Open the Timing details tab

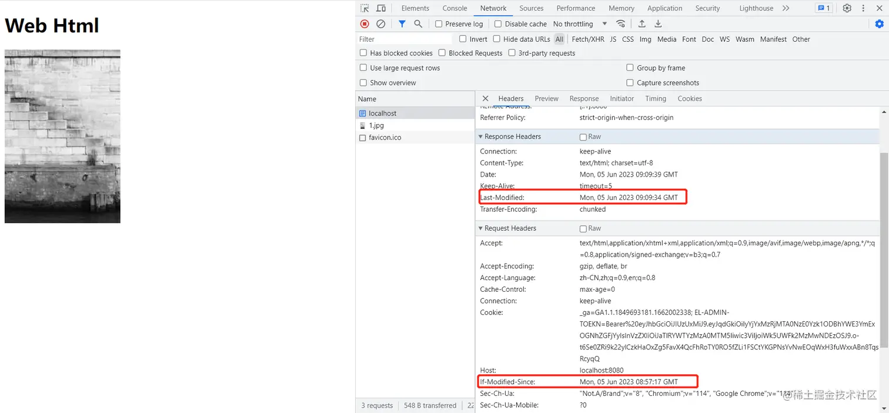[656, 98]
